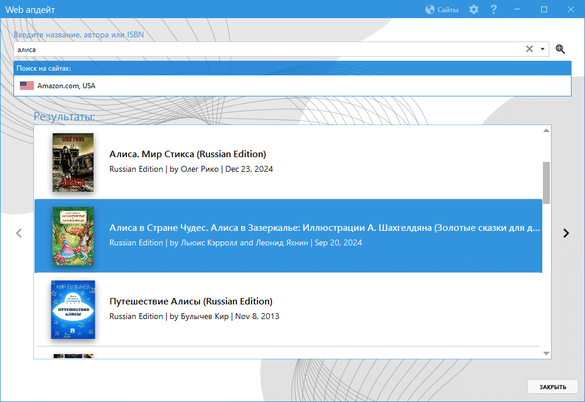Click the question mark help icon
The width and height of the screenshot is (585, 402).
click(x=494, y=9)
